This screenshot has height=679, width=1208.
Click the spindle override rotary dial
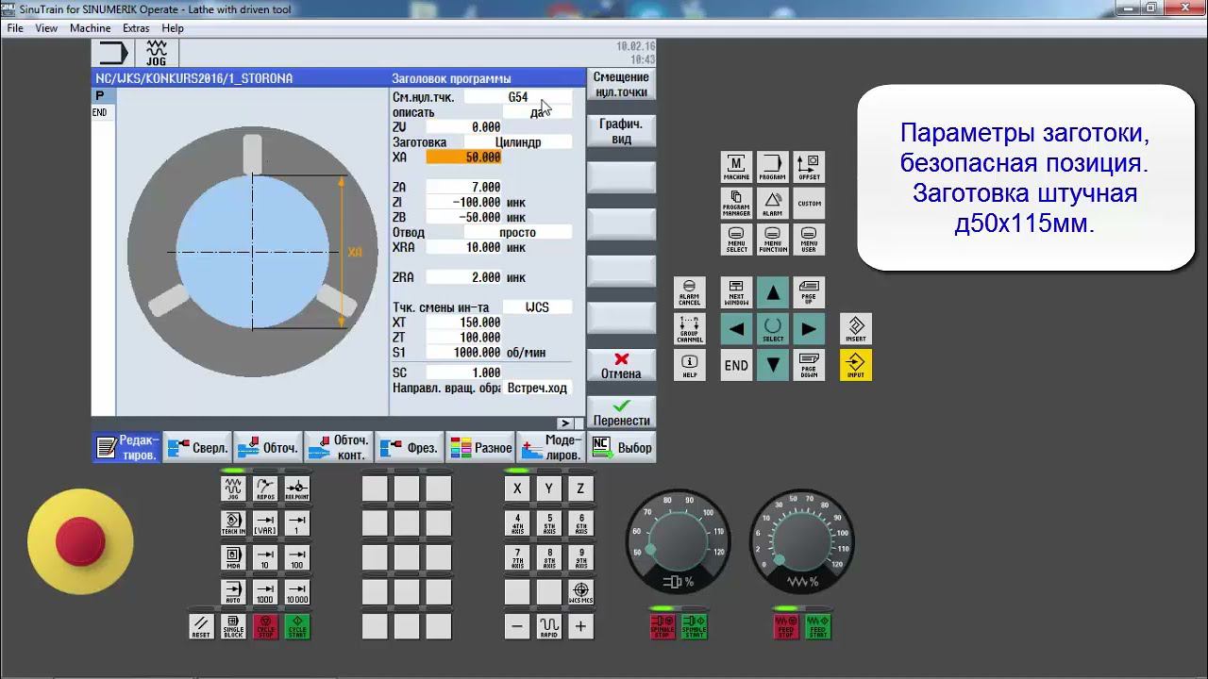[678, 542]
